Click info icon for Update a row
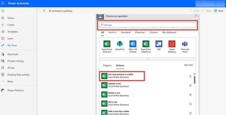This screenshot has width=226, height=115. click(x=190, y=85)
